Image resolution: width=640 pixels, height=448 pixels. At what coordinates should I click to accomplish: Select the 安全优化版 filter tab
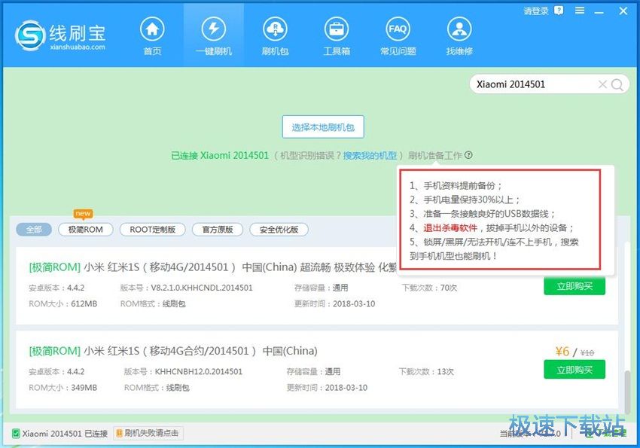(279, 230)
